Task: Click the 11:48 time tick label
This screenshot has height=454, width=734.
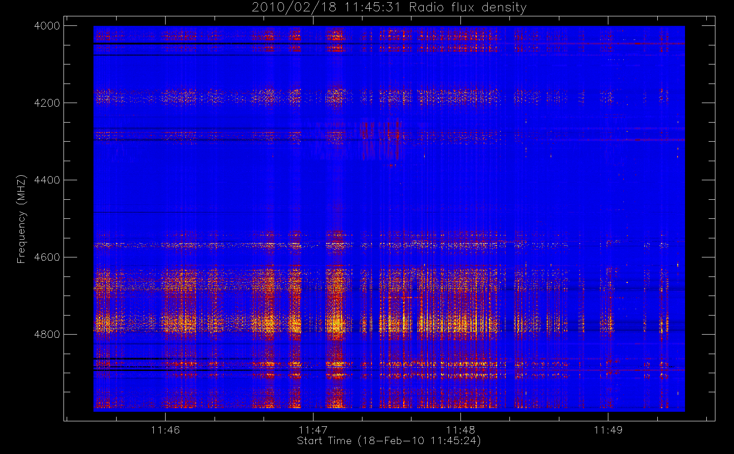Action: [x=460, y=430]
